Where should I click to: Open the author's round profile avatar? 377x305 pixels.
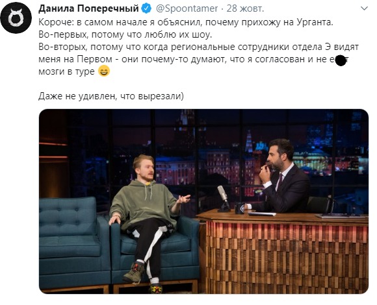[x=16, y=18]
